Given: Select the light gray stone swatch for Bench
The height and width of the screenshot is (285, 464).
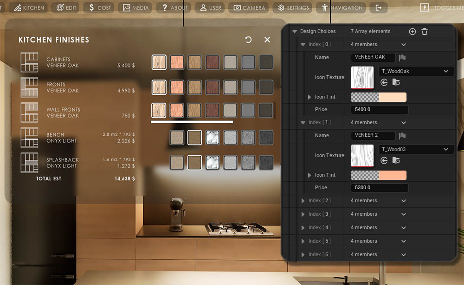Looking at the screenshot, I should point(230,138).
